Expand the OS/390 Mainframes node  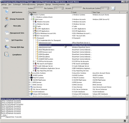[x=29, y=80]
